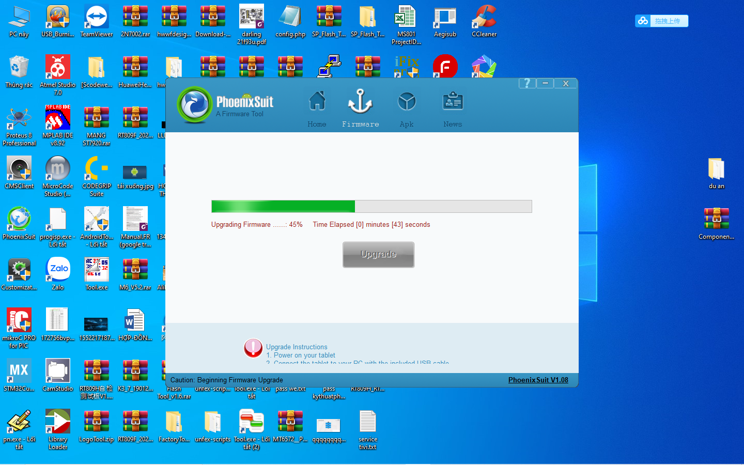
Task: Select the MPLAB IDE v8.92 icon
Action: coord(58,126)
